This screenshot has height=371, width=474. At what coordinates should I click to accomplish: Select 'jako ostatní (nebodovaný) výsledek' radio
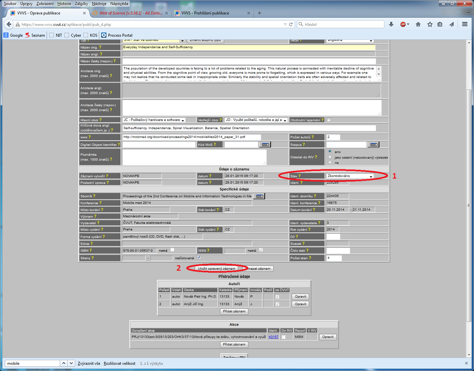[330, 157]
